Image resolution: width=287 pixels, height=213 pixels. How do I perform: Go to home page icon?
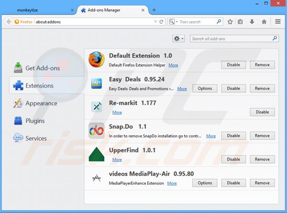(x=264, y=22)
